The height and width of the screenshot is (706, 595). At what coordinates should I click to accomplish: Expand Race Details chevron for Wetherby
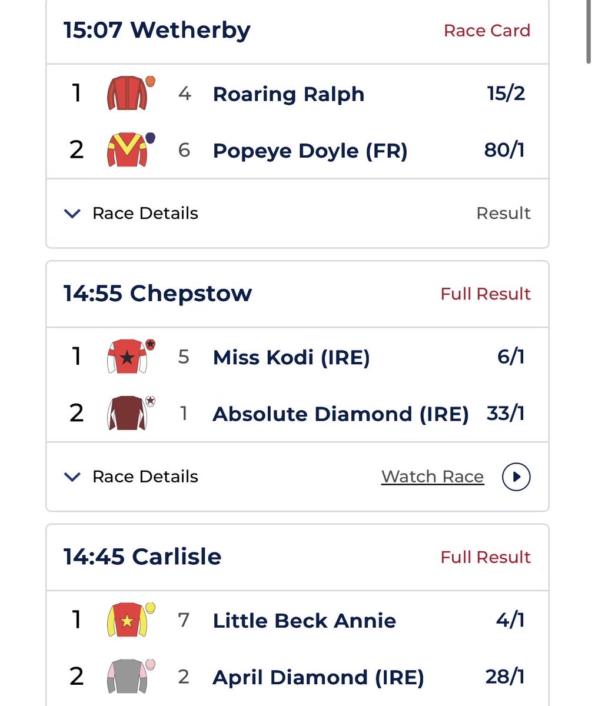(72, 214)
